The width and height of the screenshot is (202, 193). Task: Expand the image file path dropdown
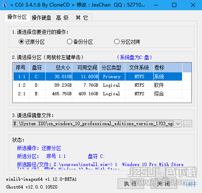tap(178, 123)
